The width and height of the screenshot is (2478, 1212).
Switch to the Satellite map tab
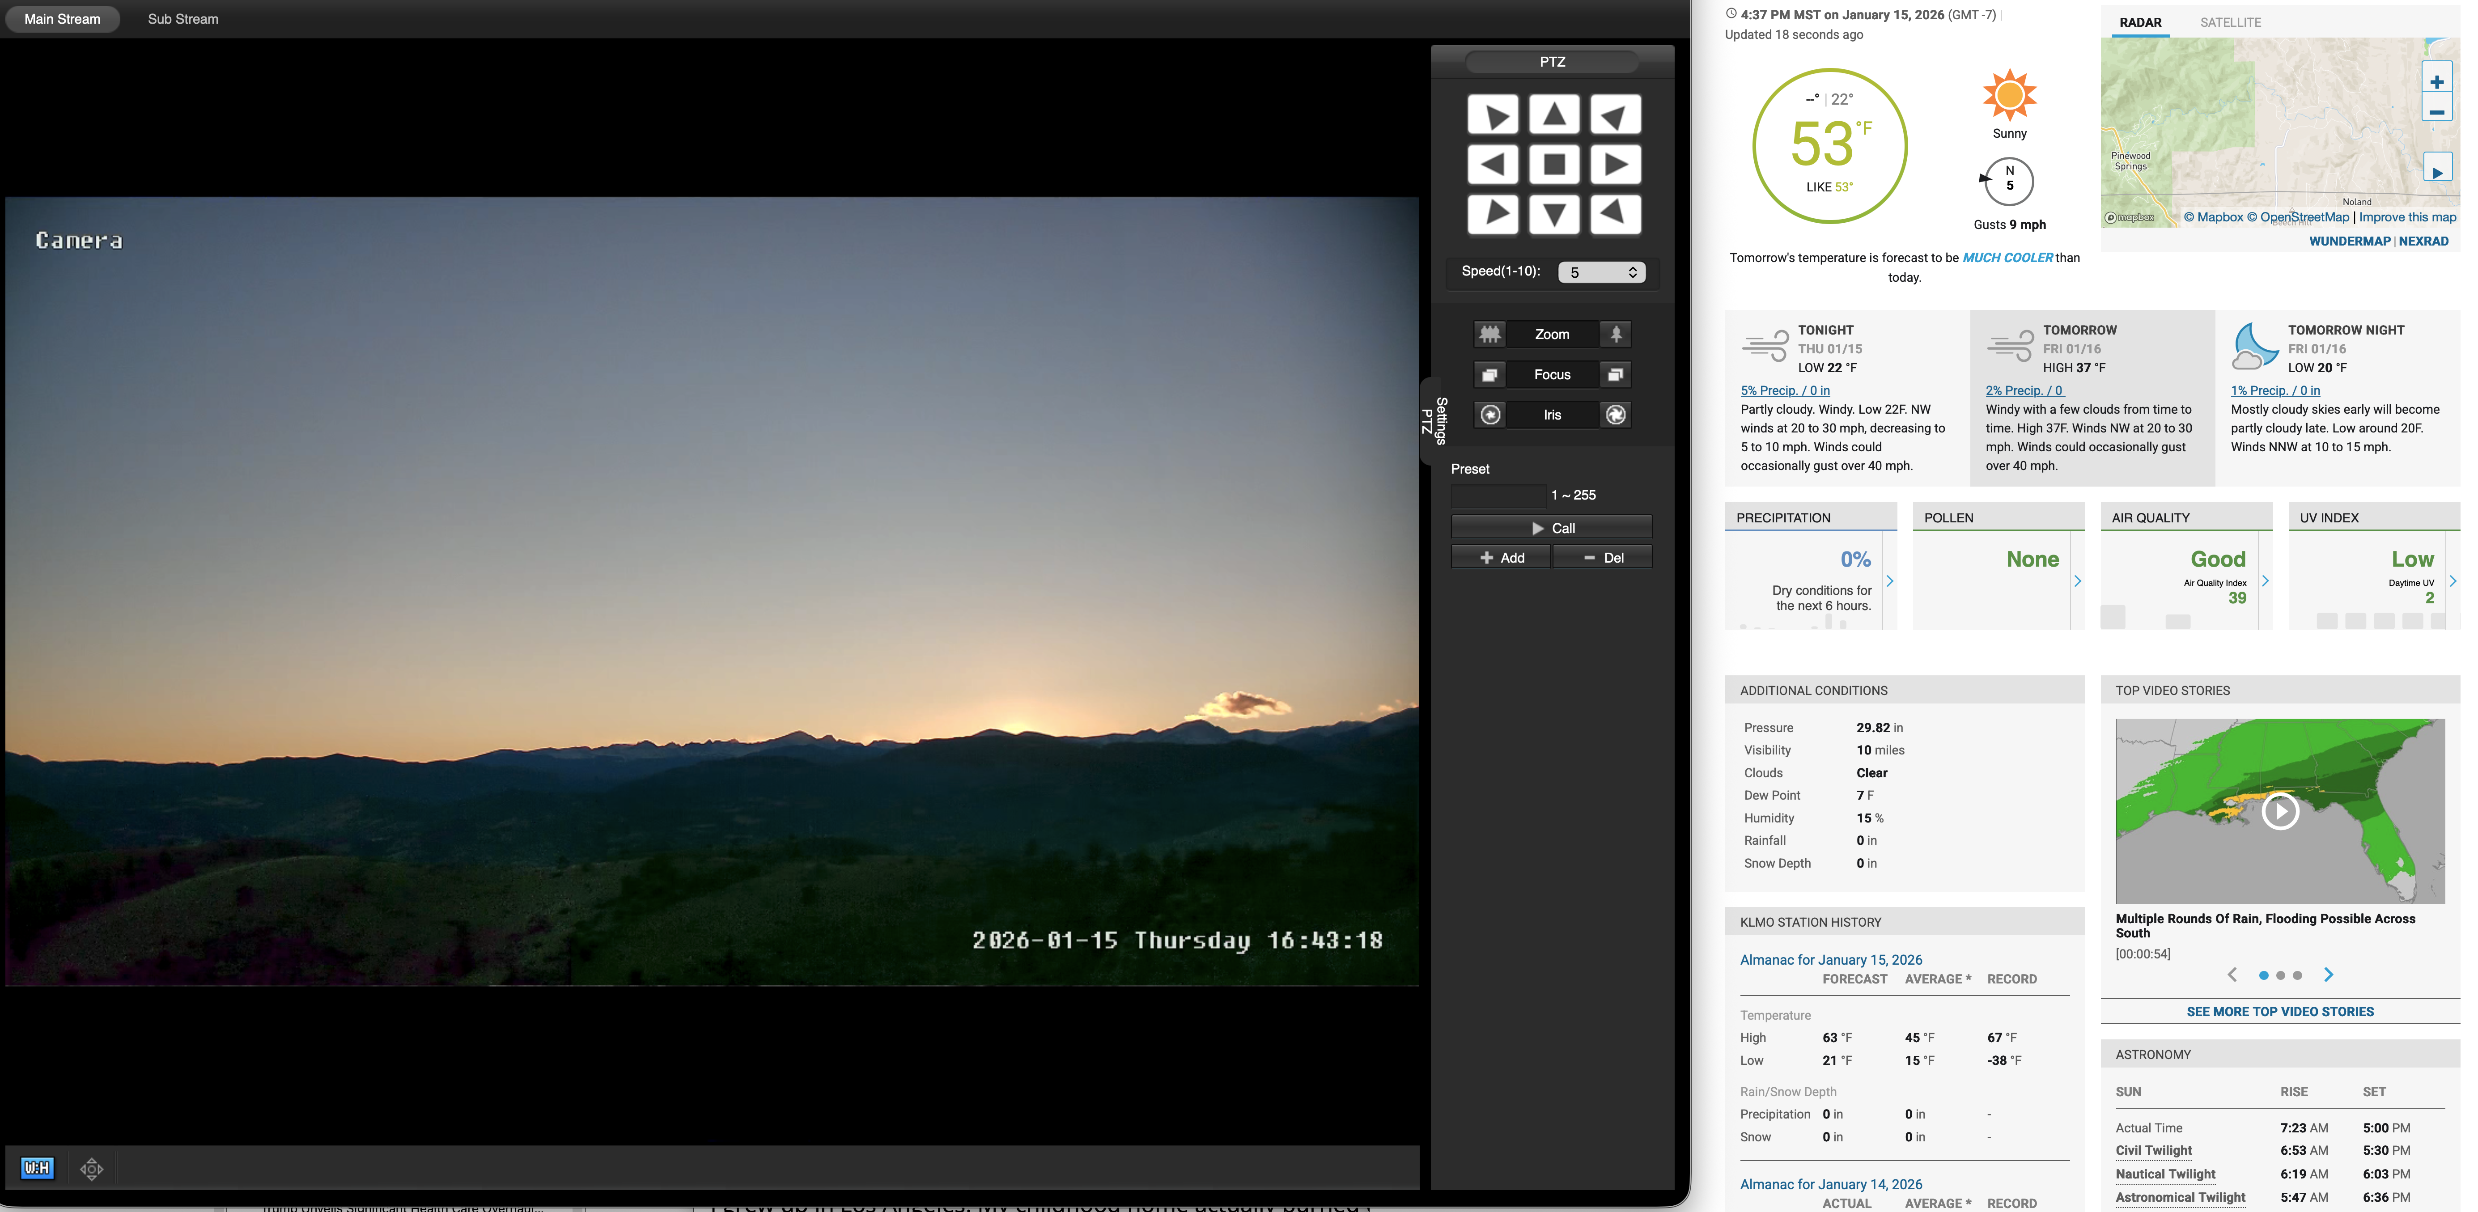[2230, 22]
